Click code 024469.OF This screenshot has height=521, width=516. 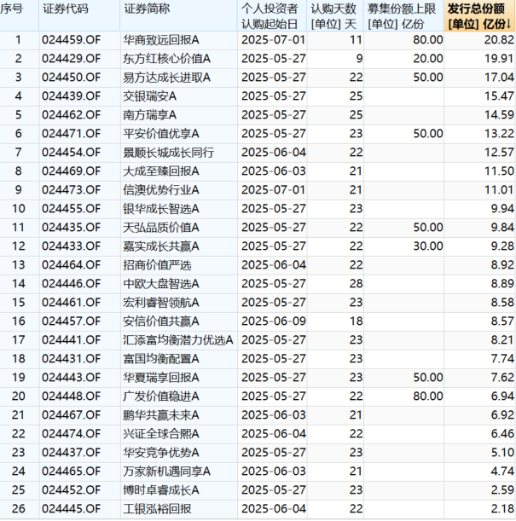click(x=71, y=171)
